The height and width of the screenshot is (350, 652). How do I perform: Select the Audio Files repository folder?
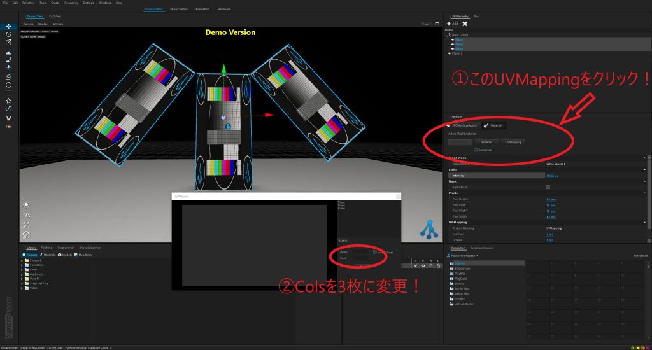click(462, 289)
